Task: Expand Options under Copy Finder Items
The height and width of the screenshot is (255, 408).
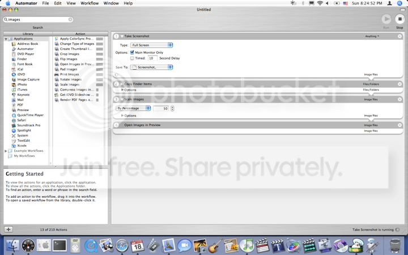Action: tap(122, 90)
